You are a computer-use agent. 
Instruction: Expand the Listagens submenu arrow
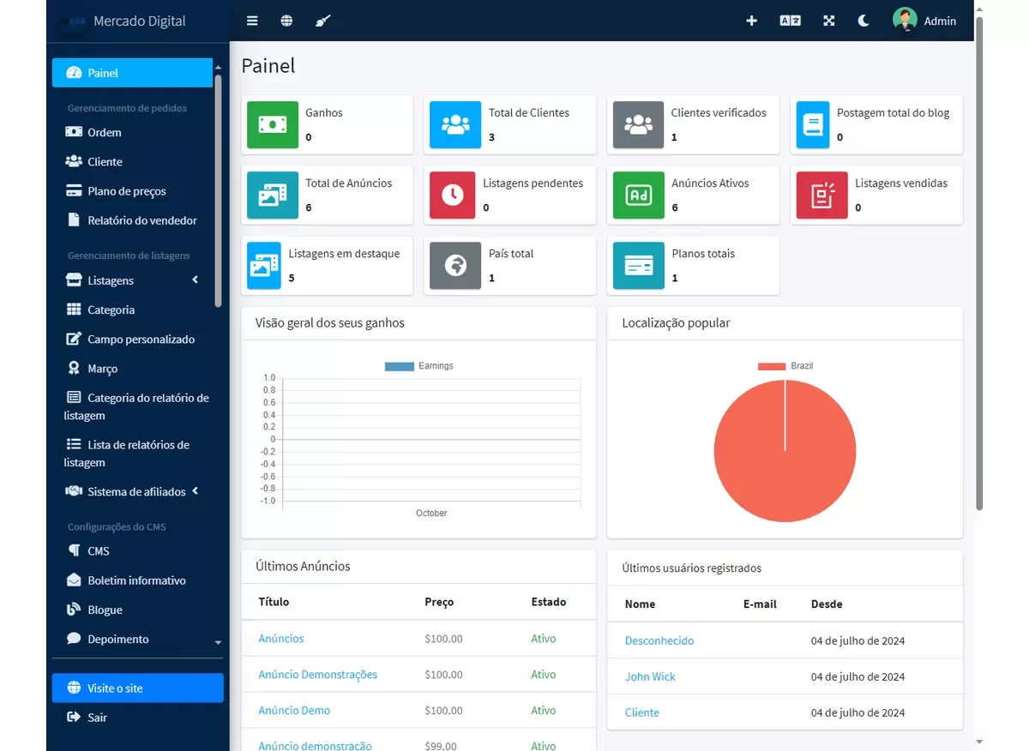point(196,279)
